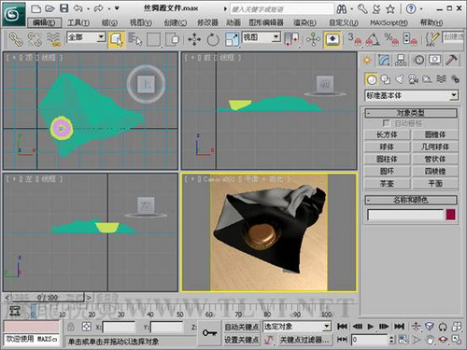467x350 pixels.
Task: Switch to the Display command panel tab
Action: coord(435,60)
